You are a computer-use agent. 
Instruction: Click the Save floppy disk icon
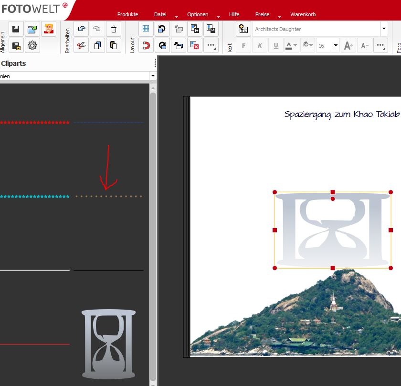[x=16, y=29]
